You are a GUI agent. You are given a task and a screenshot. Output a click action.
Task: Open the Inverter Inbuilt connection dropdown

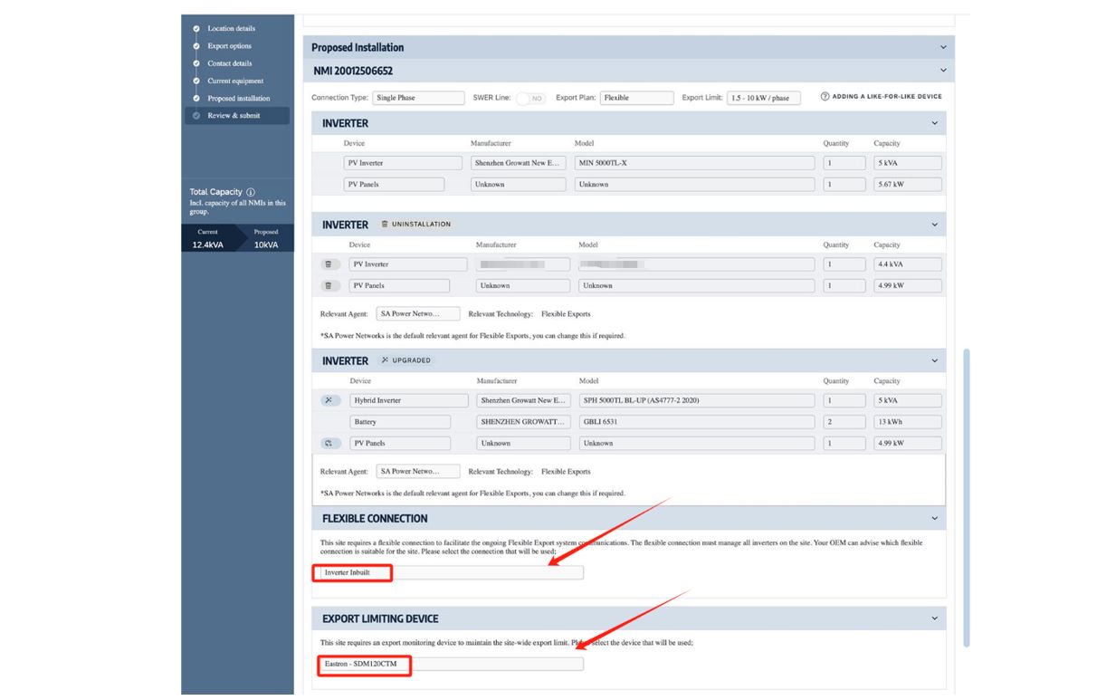pos(450,572)
